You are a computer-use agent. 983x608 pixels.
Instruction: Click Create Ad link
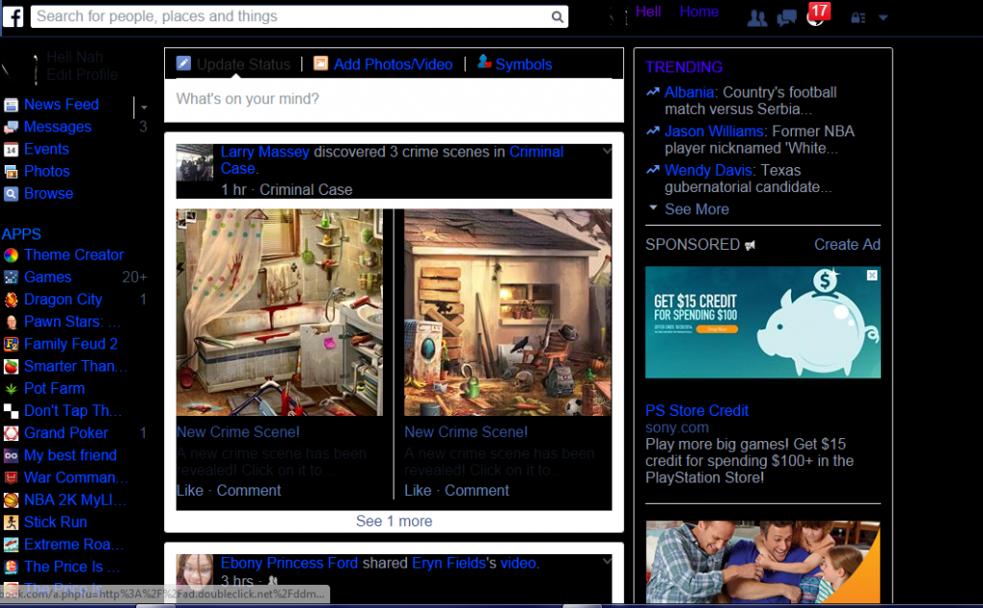(847, 245)
